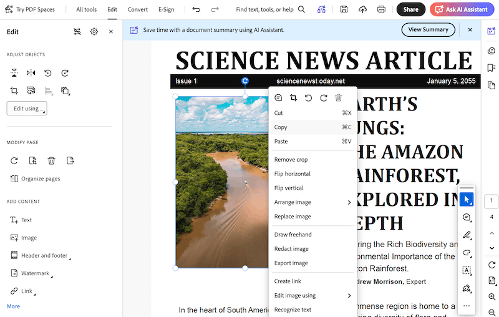499x317 pixels.
Task: Select the highlighter pen tool in floating toolbar
Action: pos(466,235)
